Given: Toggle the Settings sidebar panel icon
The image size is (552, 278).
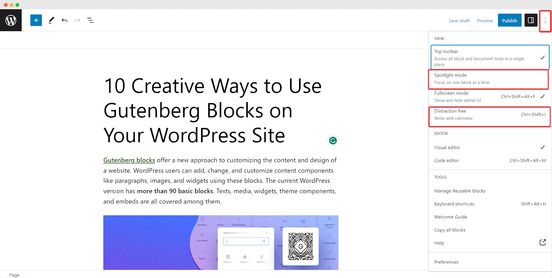Looking at the screenshot, I should click(531, 20).
